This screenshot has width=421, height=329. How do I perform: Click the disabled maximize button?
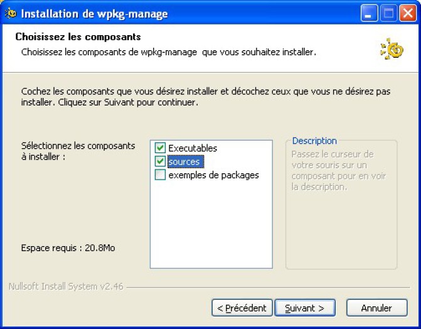click(388, 13)
